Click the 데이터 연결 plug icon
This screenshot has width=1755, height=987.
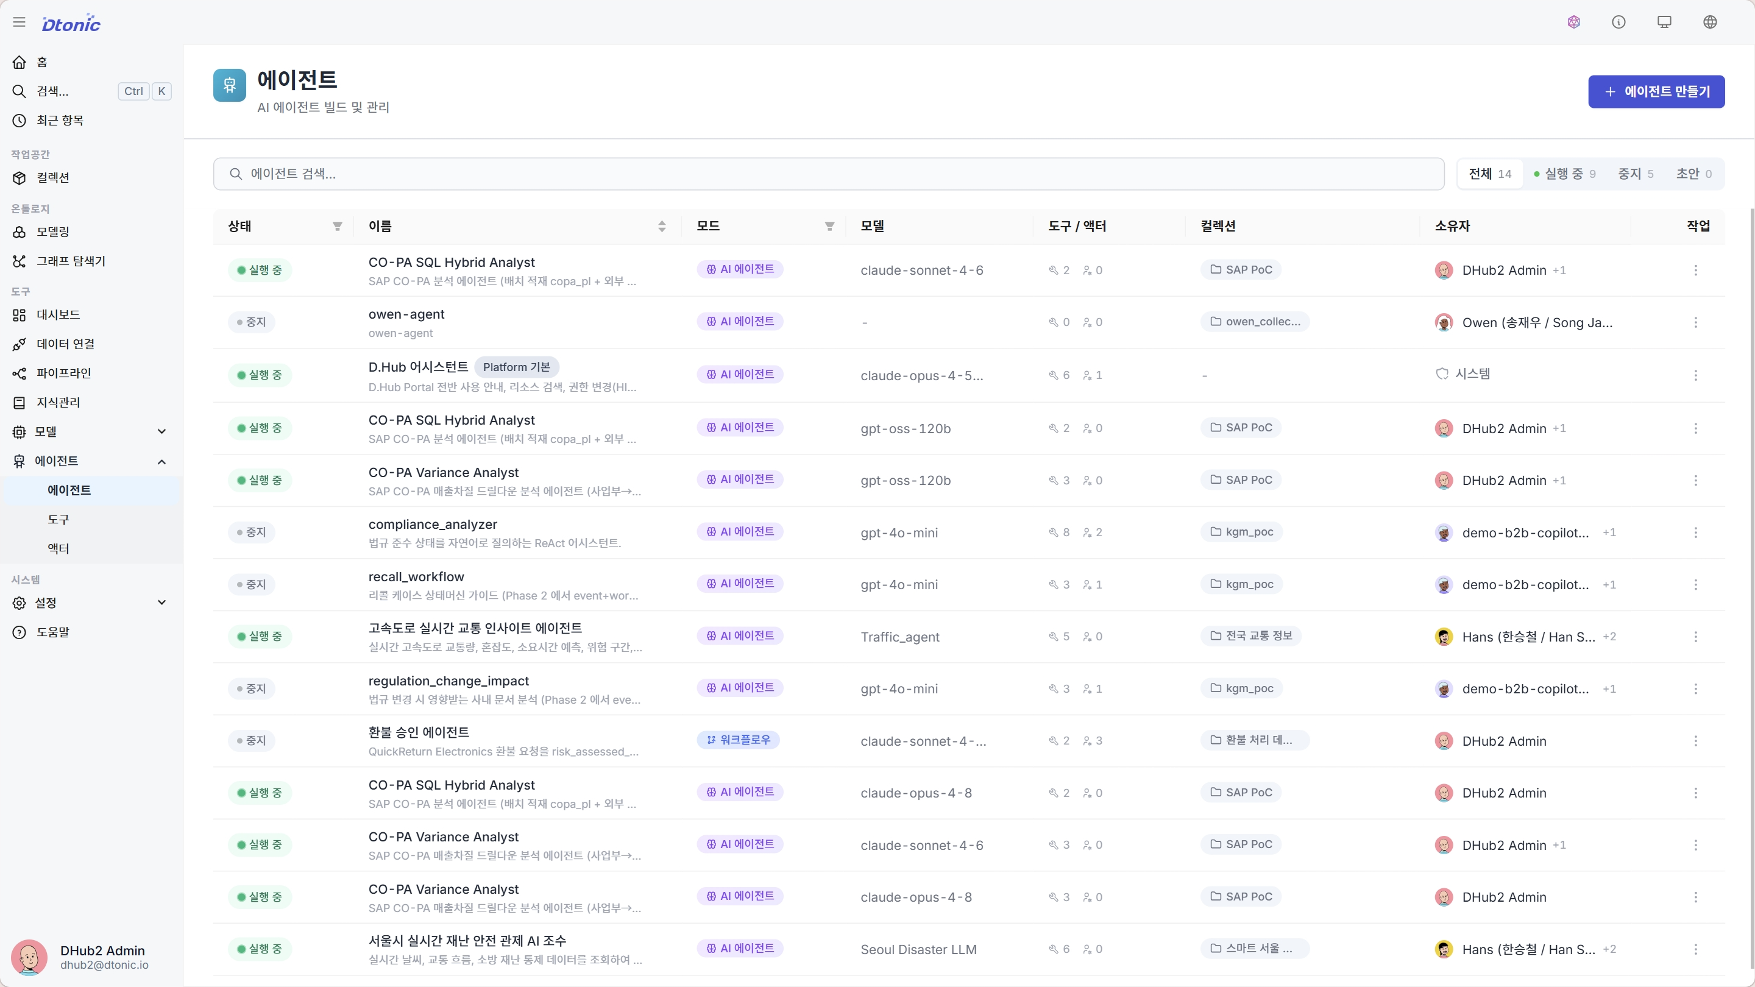click(19, 344)
